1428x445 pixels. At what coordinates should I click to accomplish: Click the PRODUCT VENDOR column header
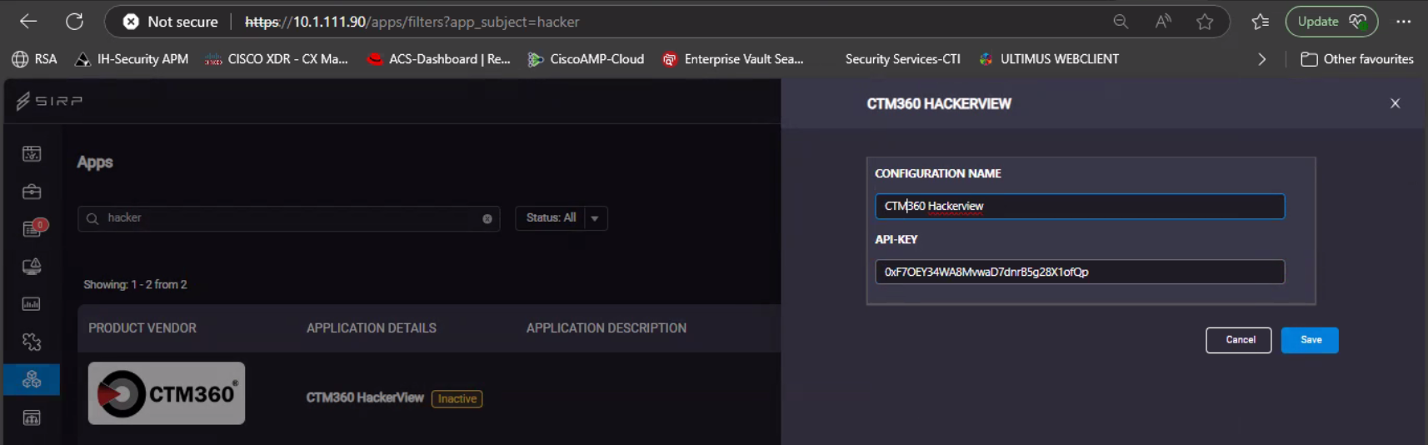tap(142, 328)
